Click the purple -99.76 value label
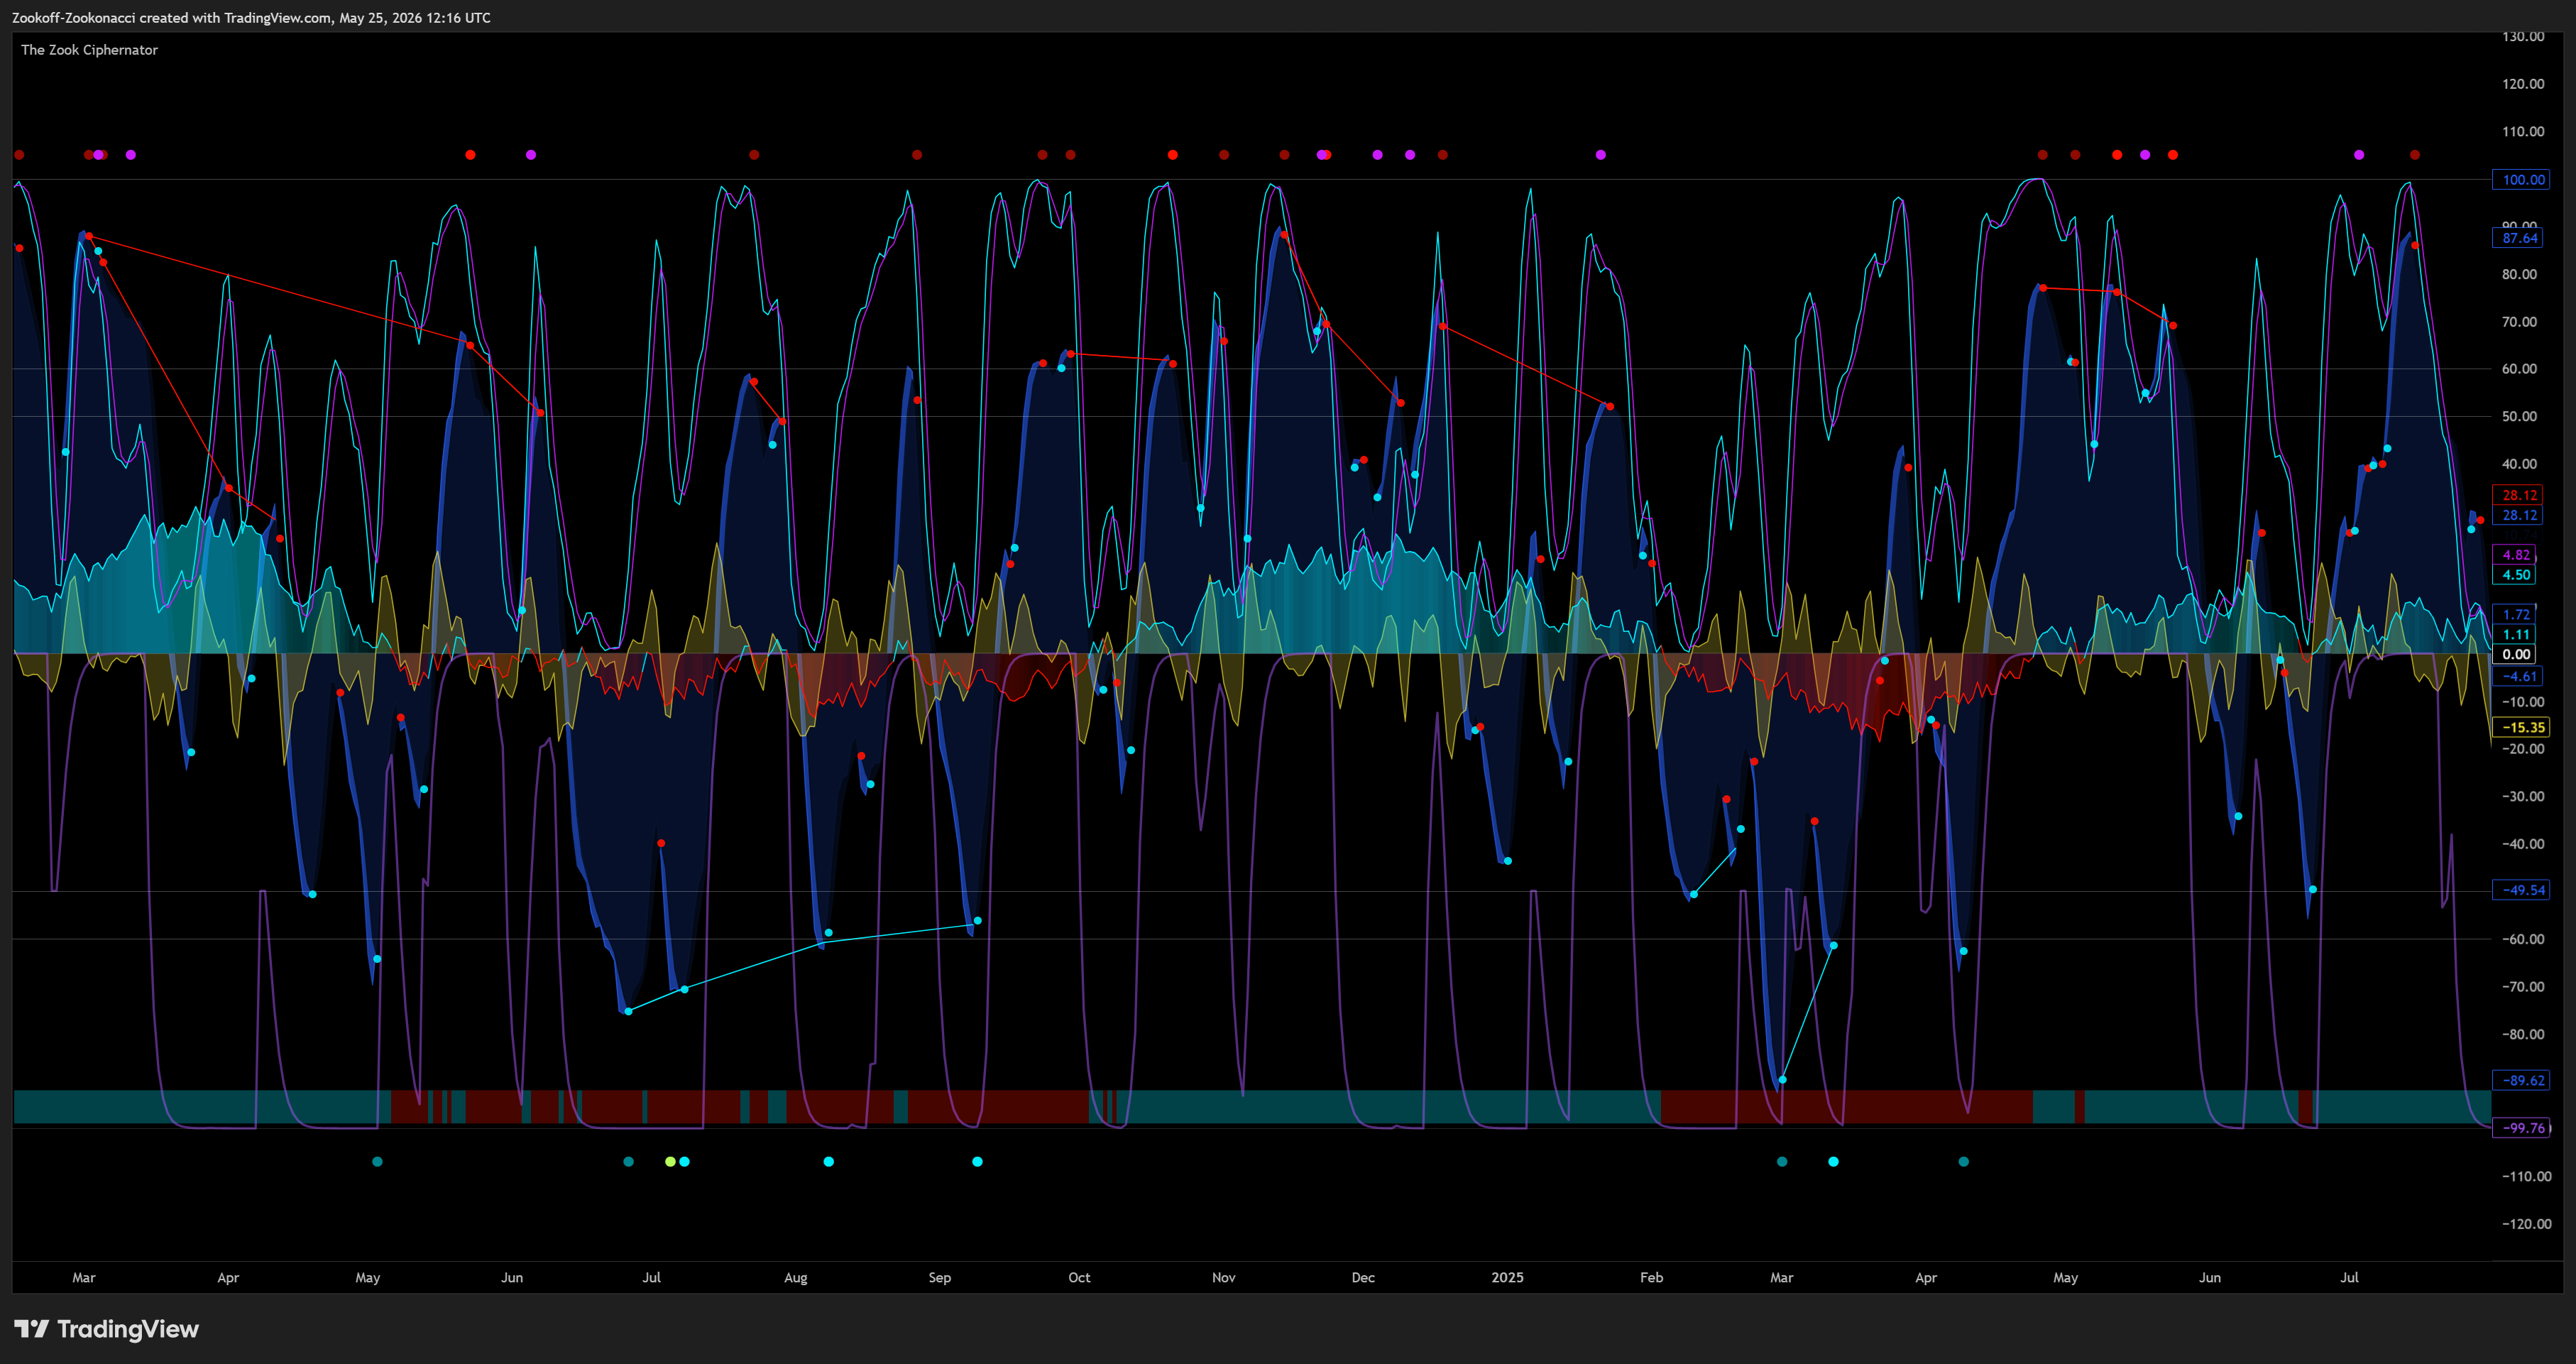This screenshot has height=1364, width=2576. [2522, 1128]
